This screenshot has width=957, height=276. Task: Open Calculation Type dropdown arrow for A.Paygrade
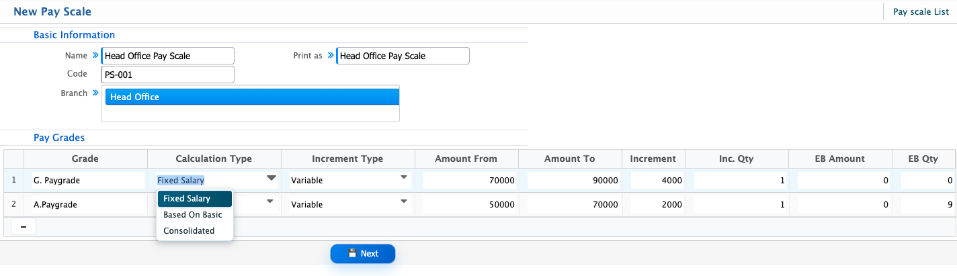tap(270, 201)
